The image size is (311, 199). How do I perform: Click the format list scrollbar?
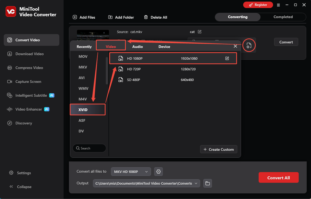pos(107,71)
